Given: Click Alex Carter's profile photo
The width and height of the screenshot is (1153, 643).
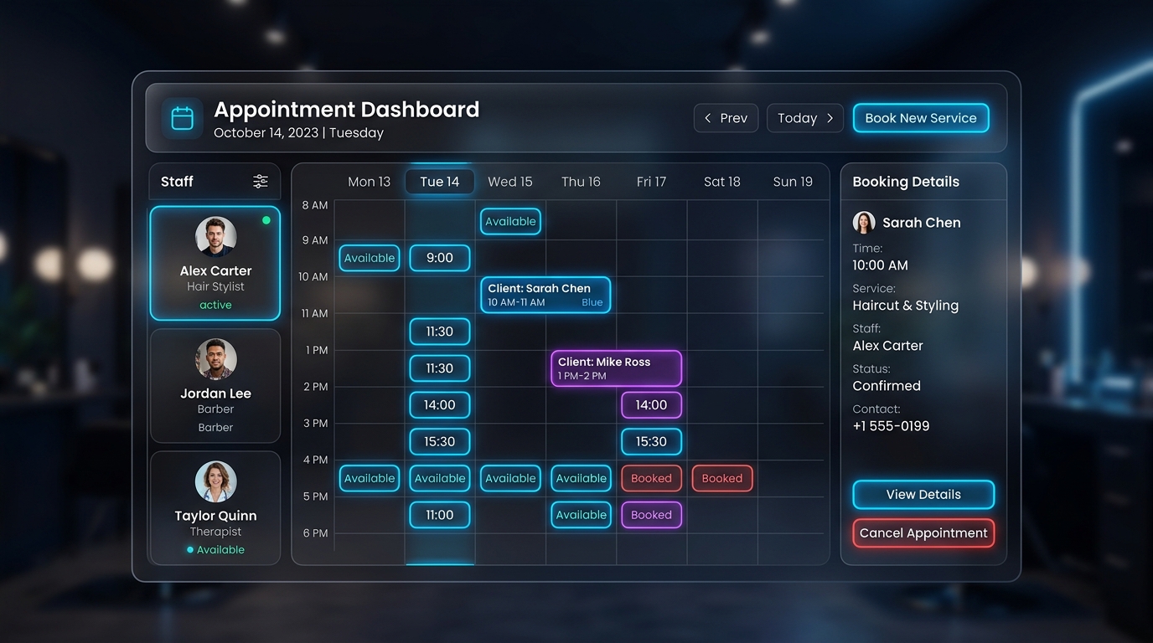Looking at the screenshot, I should click(x=215, y=237).
